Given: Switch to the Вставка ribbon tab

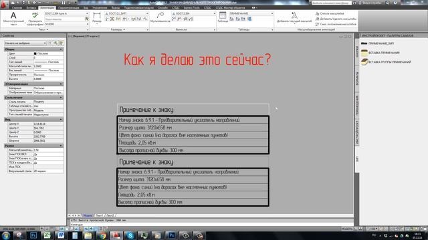Looking at the screenshot, I should click(31, 8).
